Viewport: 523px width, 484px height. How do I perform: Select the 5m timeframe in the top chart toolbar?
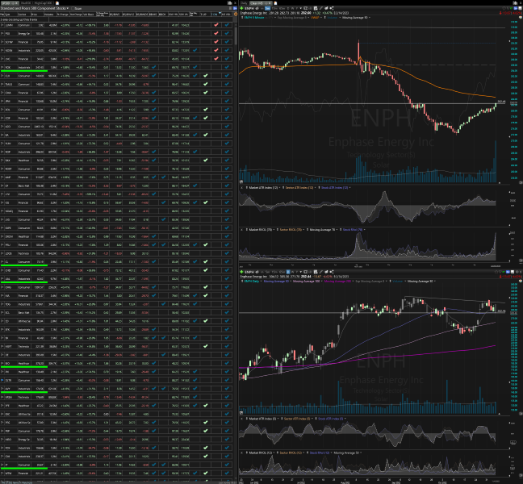[x=267, y=8]
